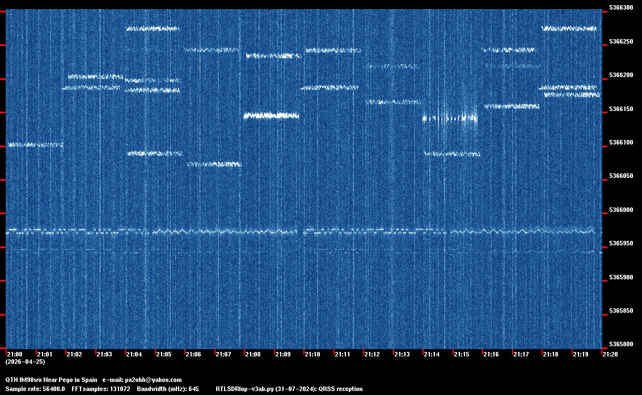This screenshot has height=395, width=642.
Task: Select the 21:00 time marker
Action: [14, 354]
